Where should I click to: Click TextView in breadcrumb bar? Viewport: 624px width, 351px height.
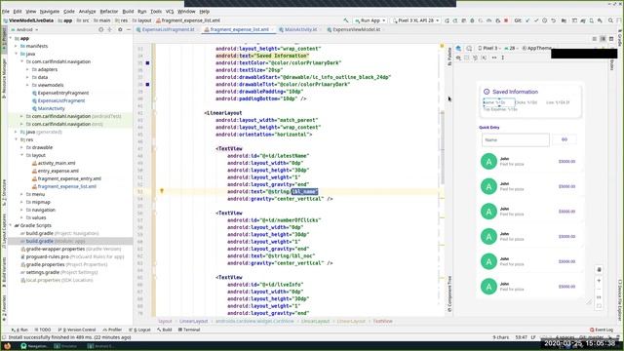[383, 321]
